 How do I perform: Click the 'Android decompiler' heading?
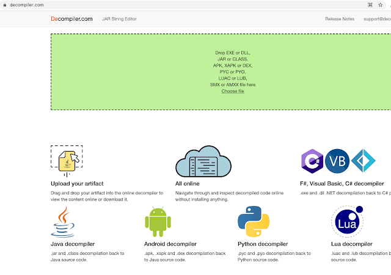[170, 244]
